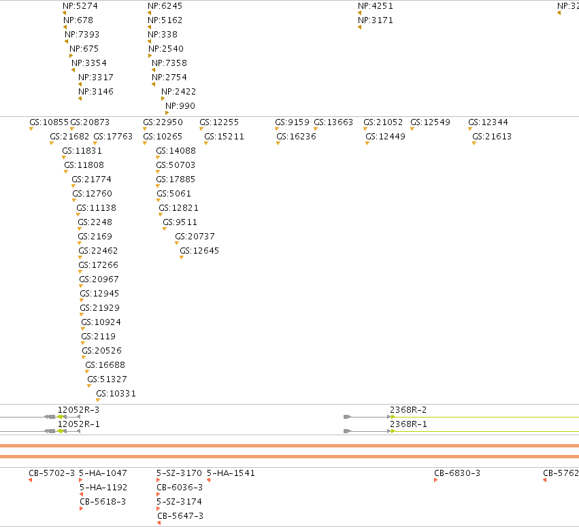Click the NP:2540 label
The image size is (579, 527).
[166, 49]
